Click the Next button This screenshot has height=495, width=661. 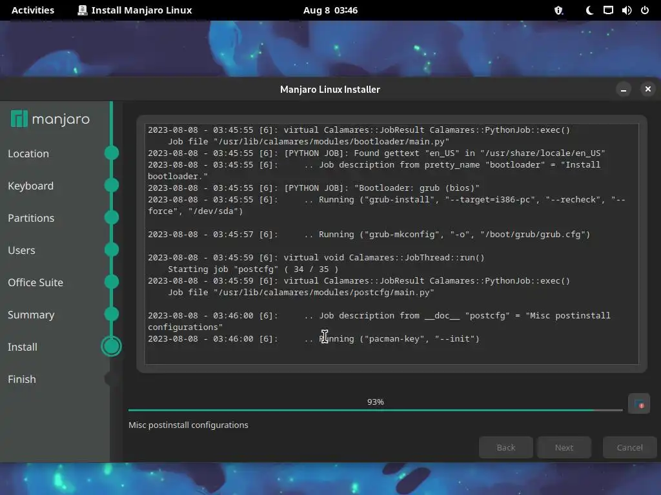pos(564,447)
